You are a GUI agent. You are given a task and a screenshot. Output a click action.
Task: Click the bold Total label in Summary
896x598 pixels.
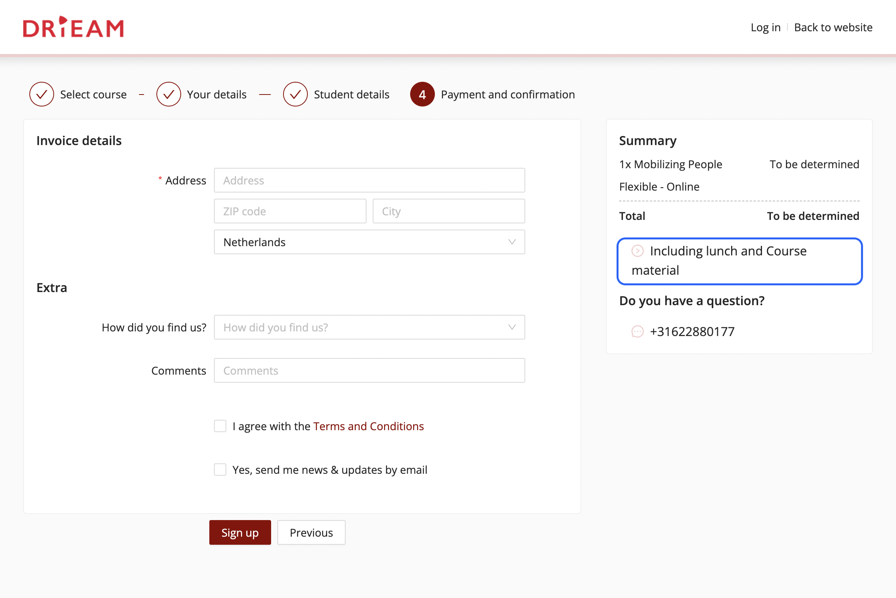click(x=632, y=216)
